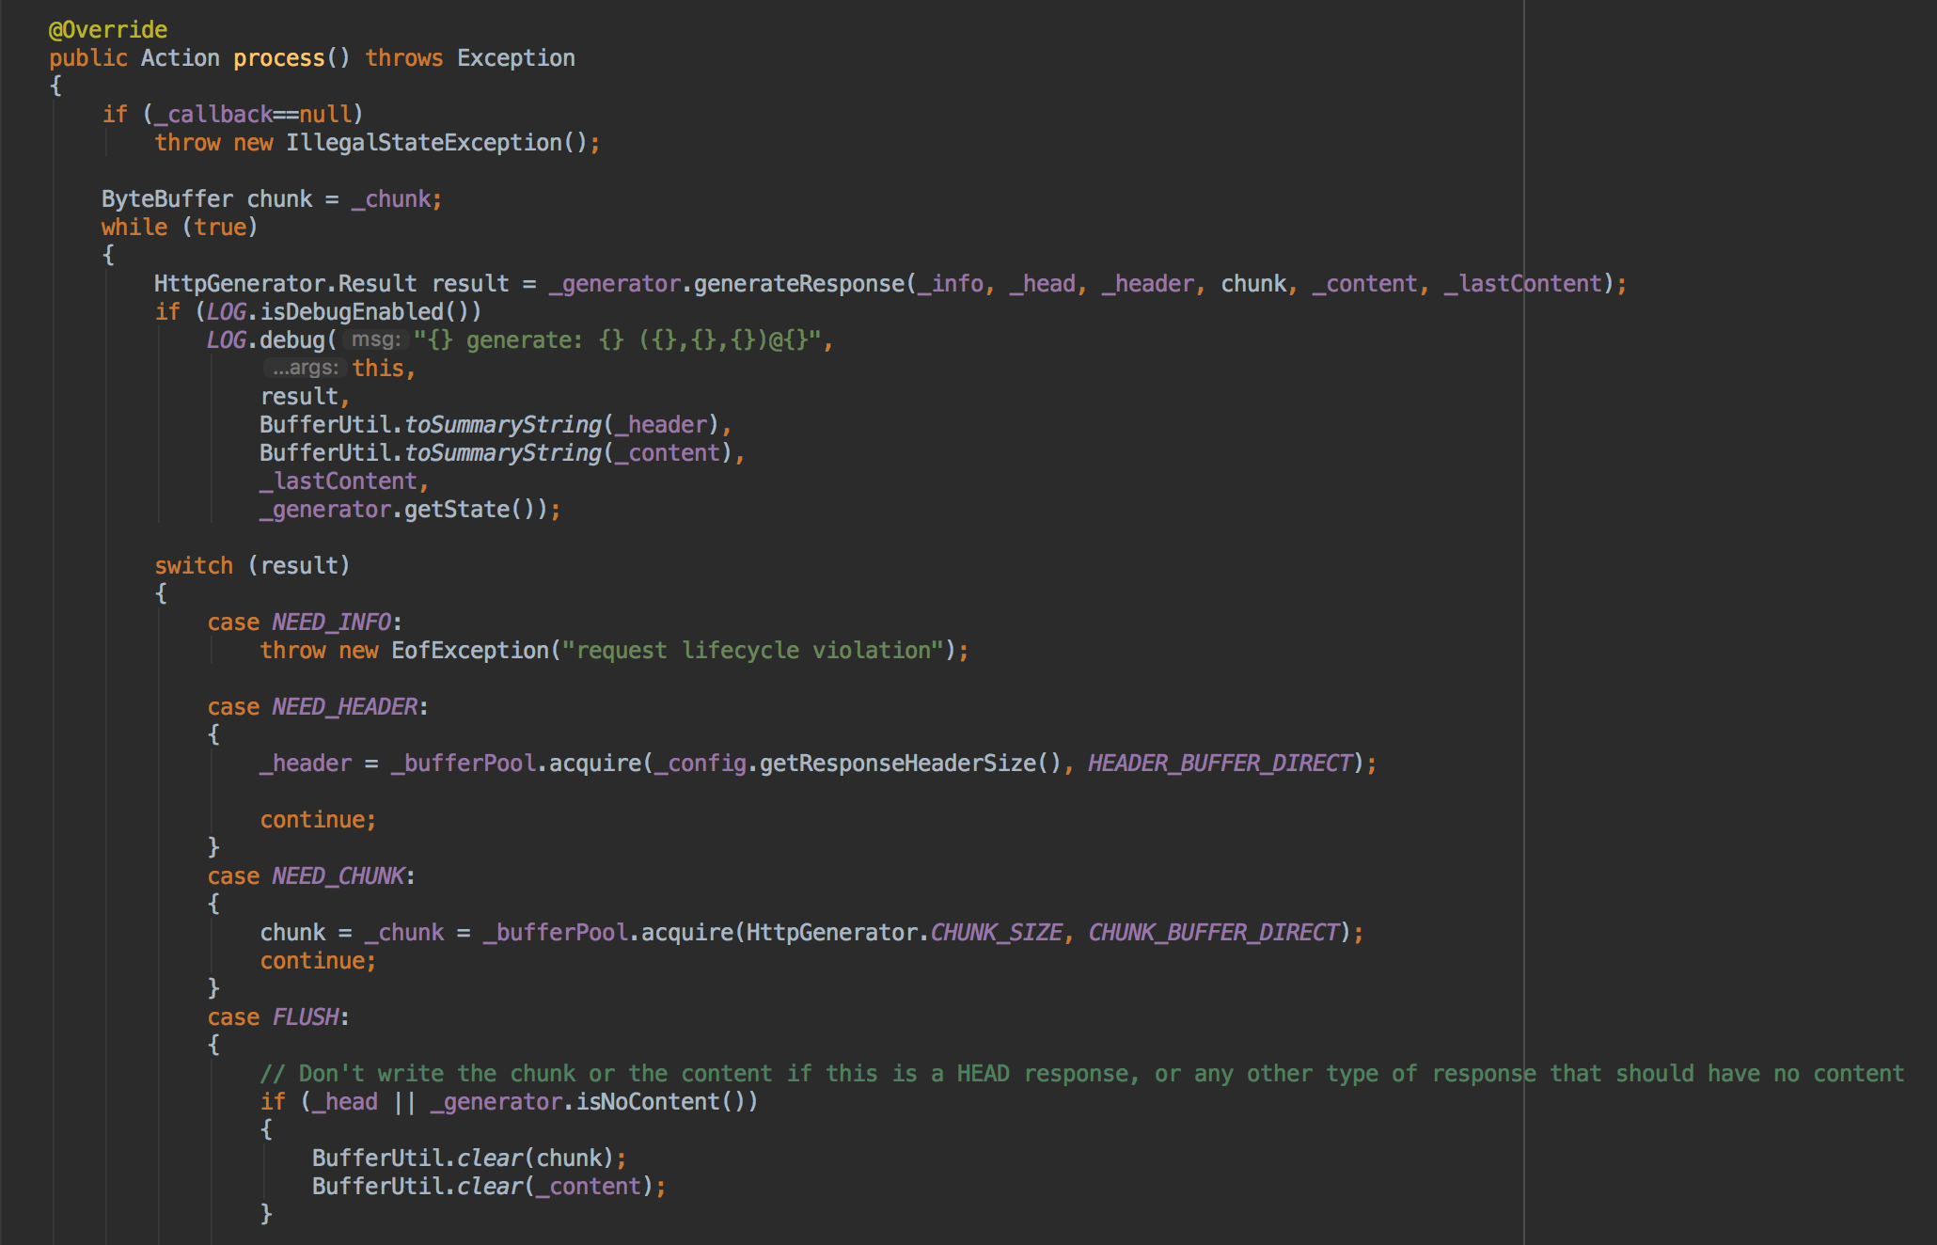Select the NEED_INFO case constant
This screenshot has height=1245, width=1937.
point(331,622)
